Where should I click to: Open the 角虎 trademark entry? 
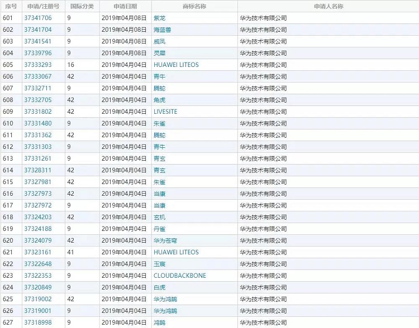(159, 100)
